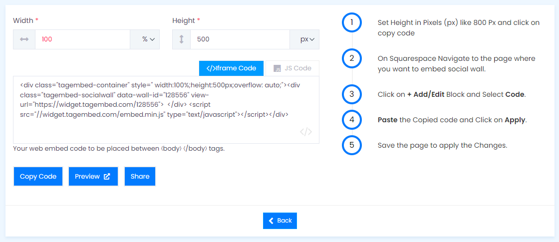
Task: Click inside the embed code text area
Action: 166,110
